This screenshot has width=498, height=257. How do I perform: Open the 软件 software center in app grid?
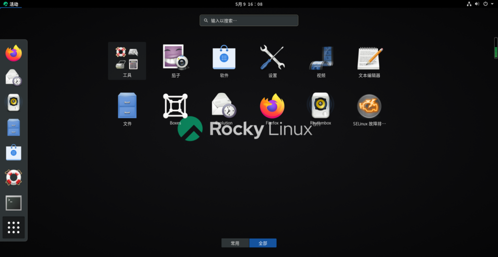(224, 61)
